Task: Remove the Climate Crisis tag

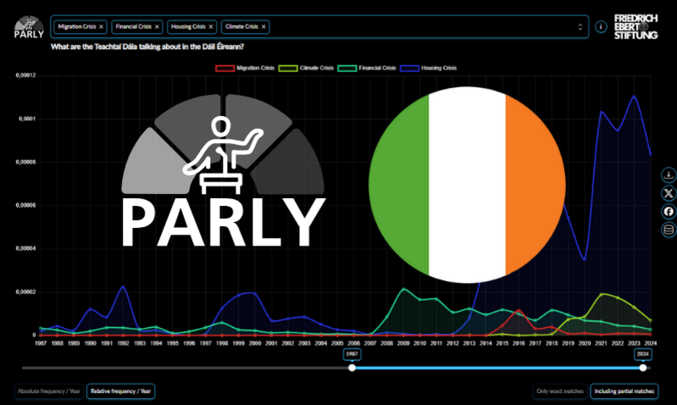Action: (x=264, y=27)
